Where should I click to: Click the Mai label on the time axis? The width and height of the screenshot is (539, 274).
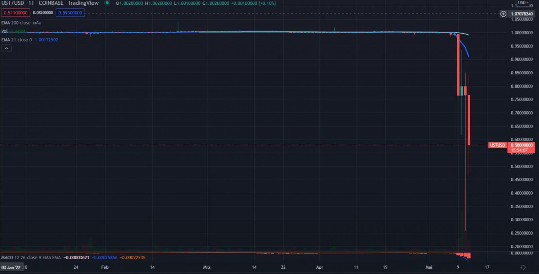coord(429,267)
